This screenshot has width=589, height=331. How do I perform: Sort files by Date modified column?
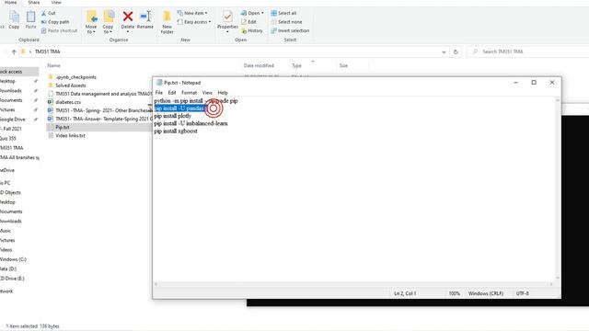259,65
